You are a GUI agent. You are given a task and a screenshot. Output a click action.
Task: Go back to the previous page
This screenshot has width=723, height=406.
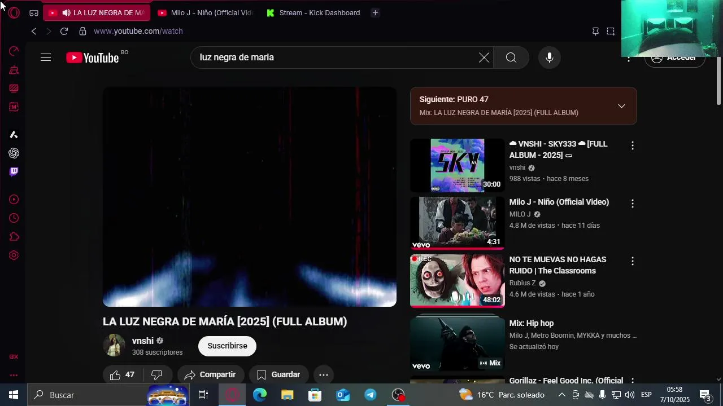click(x=34, y=32)
